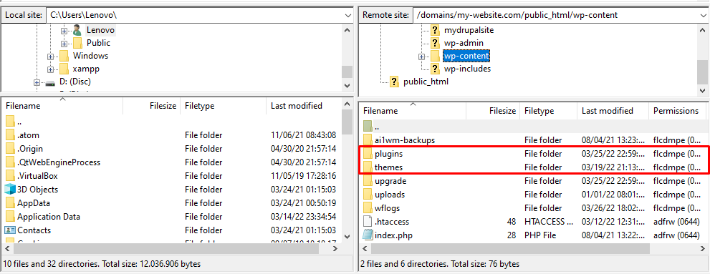This screenshot has height=274, width=710.
Task: Open the Remote site path dropdown
Action: point(702,15)
